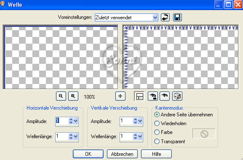This screenshot has width=243, height=160.
Task: Click the horizontal Amplitude spinner arrows
Action: pyautogui.click(x=71, y=121)
